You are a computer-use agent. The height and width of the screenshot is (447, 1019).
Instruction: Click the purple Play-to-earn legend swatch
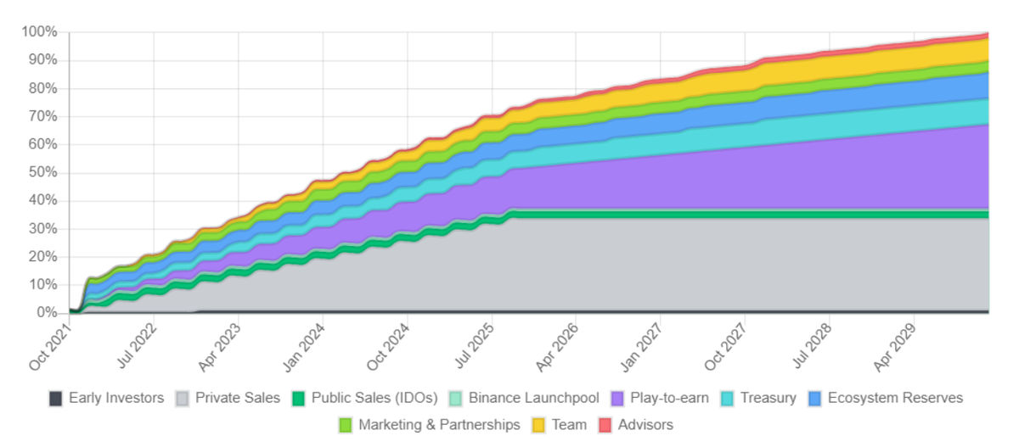point(617,398)
